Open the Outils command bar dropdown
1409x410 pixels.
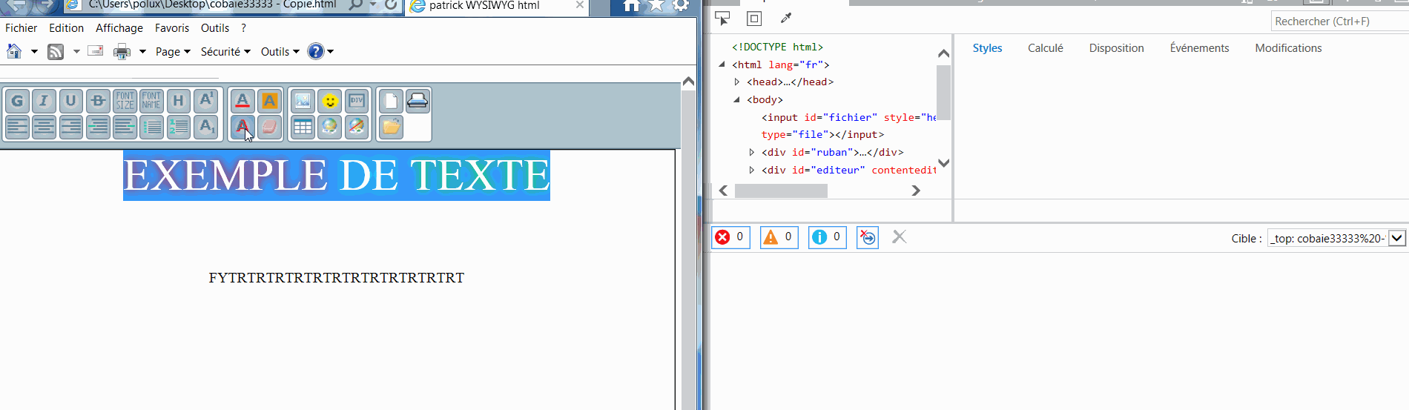[x=280, y=52]
